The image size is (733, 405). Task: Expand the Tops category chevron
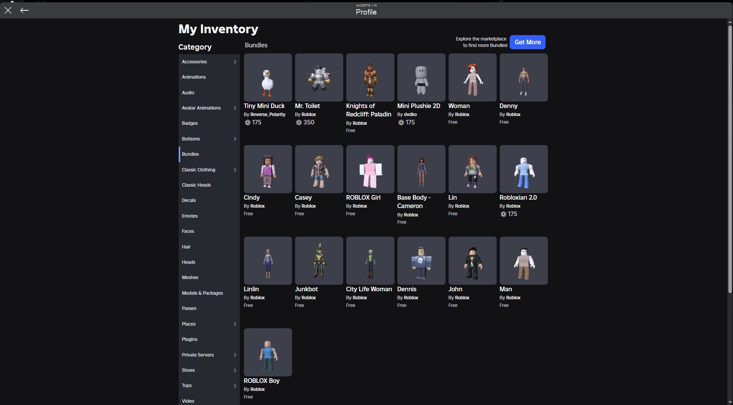(x=235, y=386)
